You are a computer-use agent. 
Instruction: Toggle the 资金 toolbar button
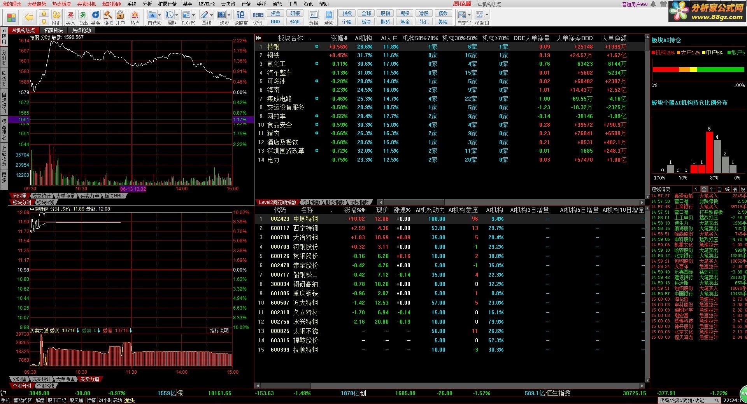(275, 13)
